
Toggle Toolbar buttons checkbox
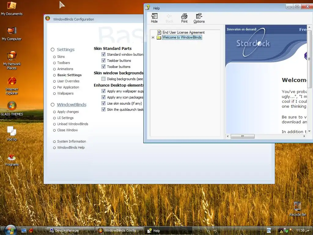point(103,66)
